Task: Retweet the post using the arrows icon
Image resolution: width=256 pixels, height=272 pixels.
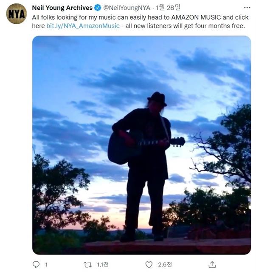Action: [87, 264]
